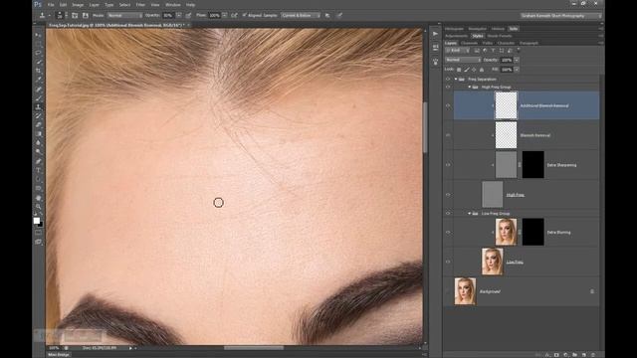Open the Image menu
Screen dimensions: 637x358
tap(78, 5)
